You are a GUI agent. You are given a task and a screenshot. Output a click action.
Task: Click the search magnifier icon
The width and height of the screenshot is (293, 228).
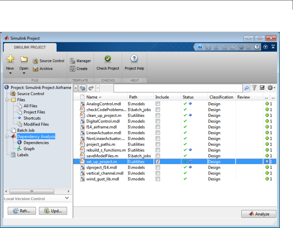(x=246, y=88)
